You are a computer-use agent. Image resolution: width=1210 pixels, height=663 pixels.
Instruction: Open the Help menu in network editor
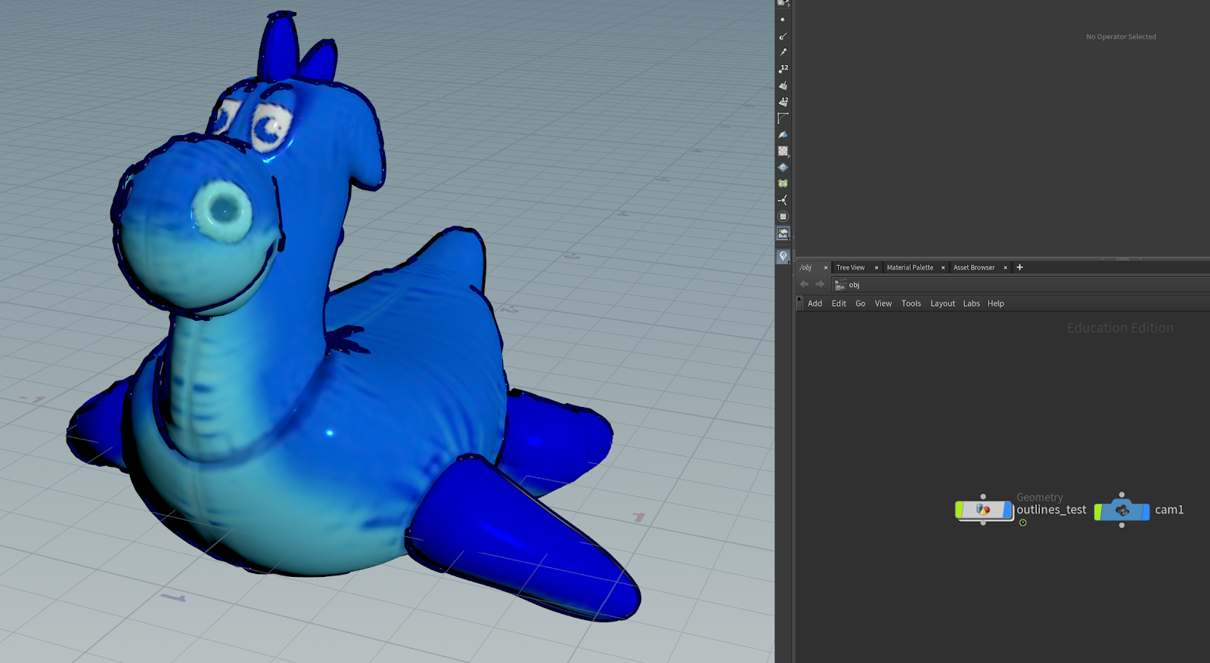pos(996,304)
